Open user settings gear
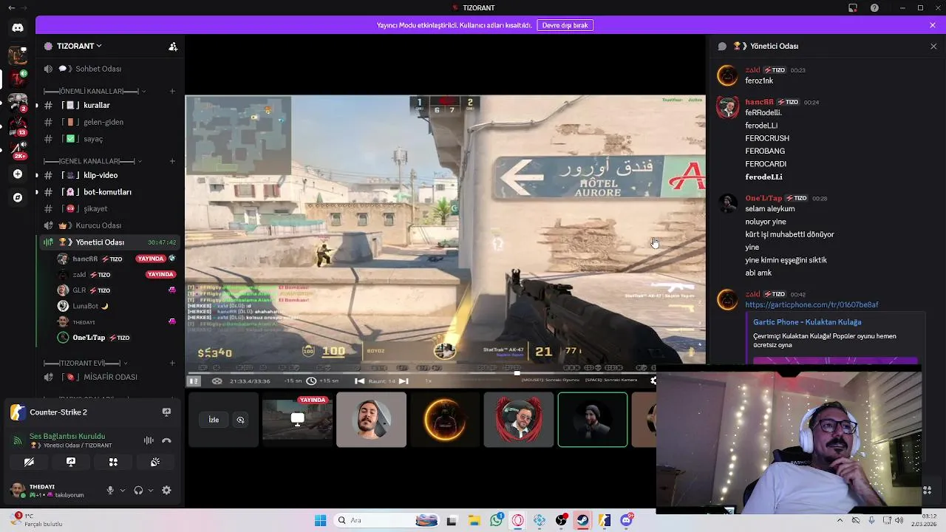946x532 pixels. click(166, 490)
